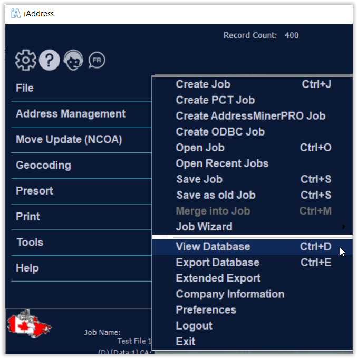Select View Database

pyautogui.click(x=253, y=247)
